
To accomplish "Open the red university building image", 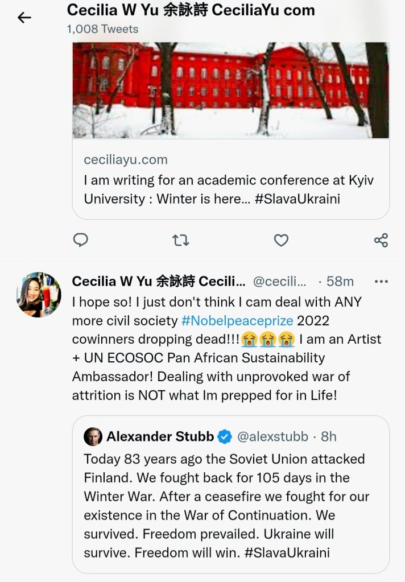I will click(x=230, y=90).
